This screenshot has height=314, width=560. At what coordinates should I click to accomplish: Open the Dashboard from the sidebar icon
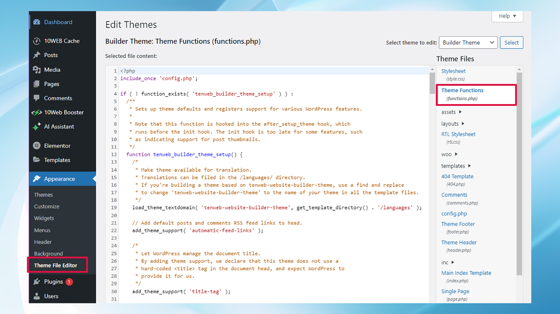point(37,22)
